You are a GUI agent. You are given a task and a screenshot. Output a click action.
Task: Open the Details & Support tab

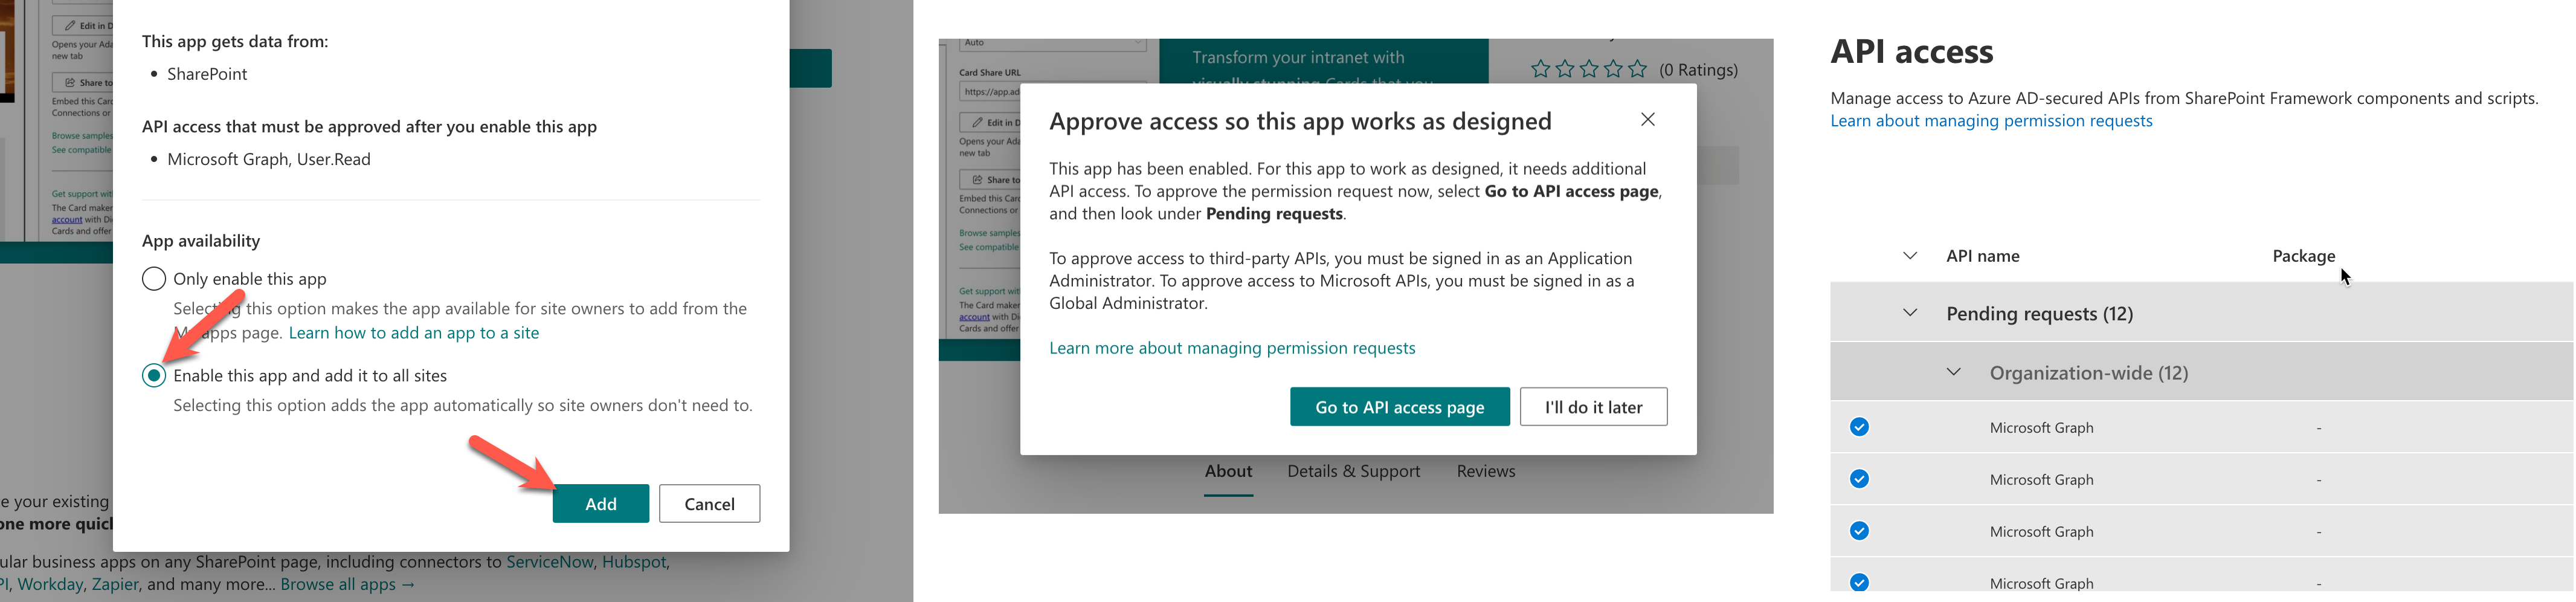coord(1354,471)
